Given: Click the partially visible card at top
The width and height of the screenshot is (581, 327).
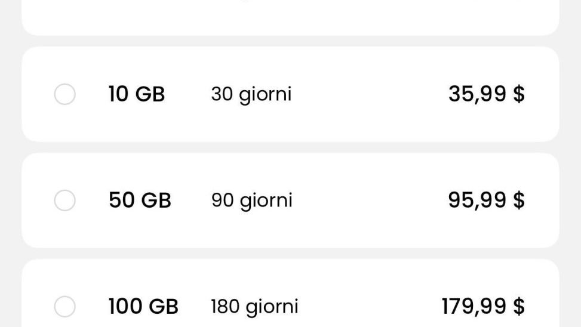Looking at the screenshot, I should pyautogui.click(x=290, y=17).
